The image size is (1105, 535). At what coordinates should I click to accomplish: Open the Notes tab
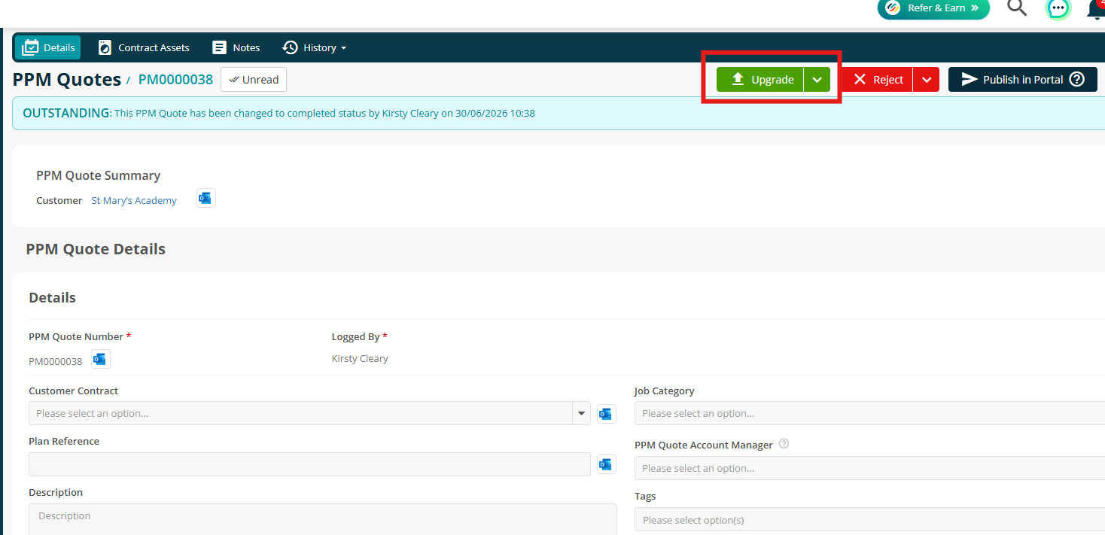tap(236, 47)
